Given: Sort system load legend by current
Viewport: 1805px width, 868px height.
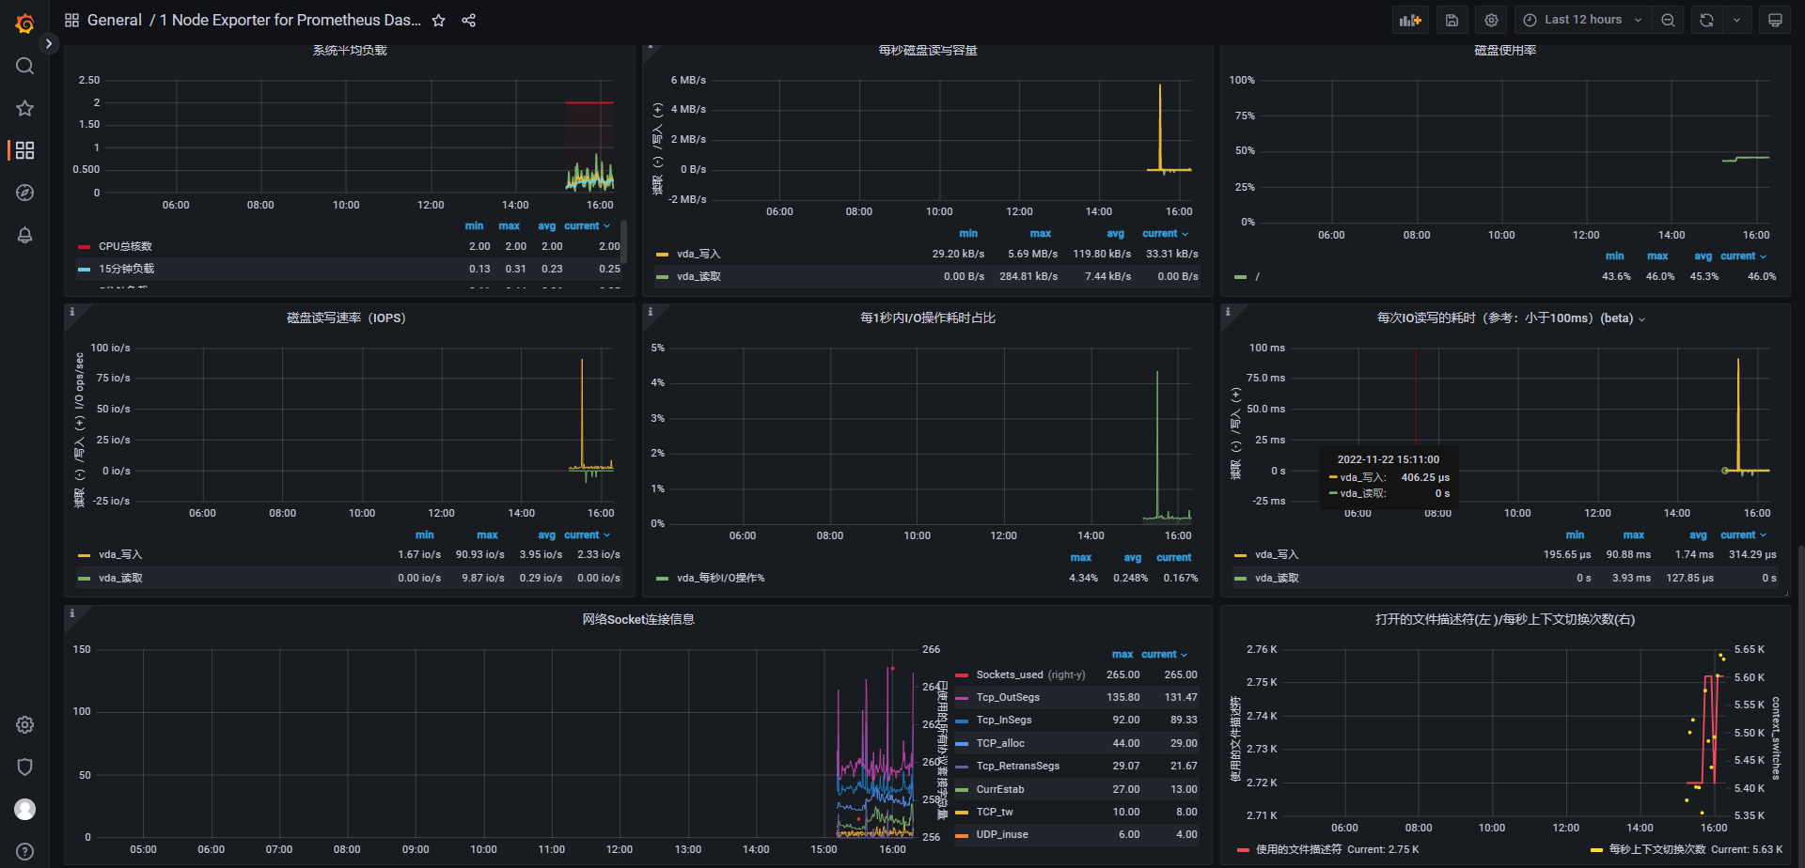Looking at the screenshot, I should (x=587, y=225).
